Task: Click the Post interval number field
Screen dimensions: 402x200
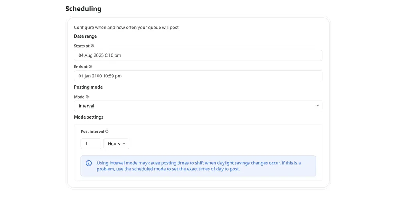Action: pos(91,144)
